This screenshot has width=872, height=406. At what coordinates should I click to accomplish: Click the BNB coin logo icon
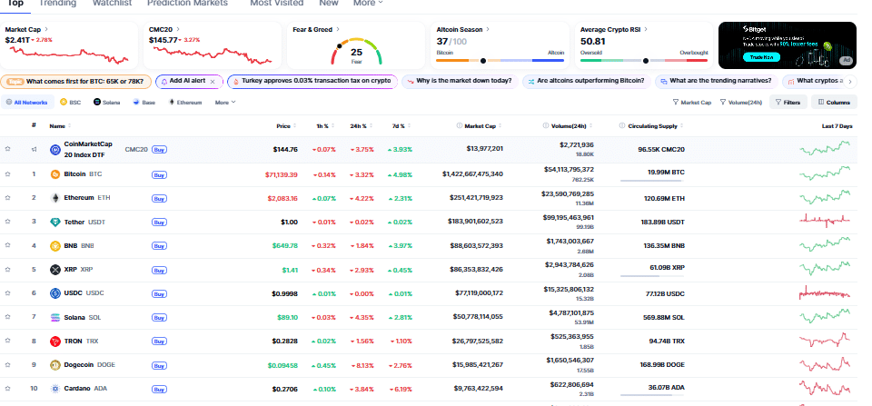click(x=55, y=246)
